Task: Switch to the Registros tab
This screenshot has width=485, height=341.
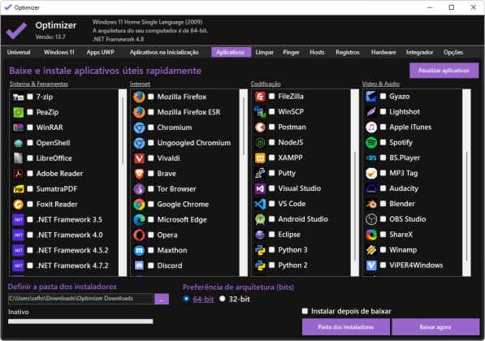Action: [x=348, y=52]
